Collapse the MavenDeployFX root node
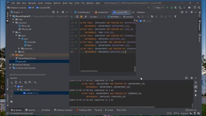206x116 pixels. coord(11,16)
